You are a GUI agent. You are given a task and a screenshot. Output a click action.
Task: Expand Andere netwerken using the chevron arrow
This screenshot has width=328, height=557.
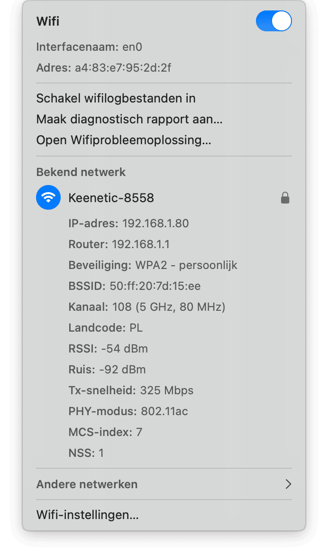coord(288,484)
